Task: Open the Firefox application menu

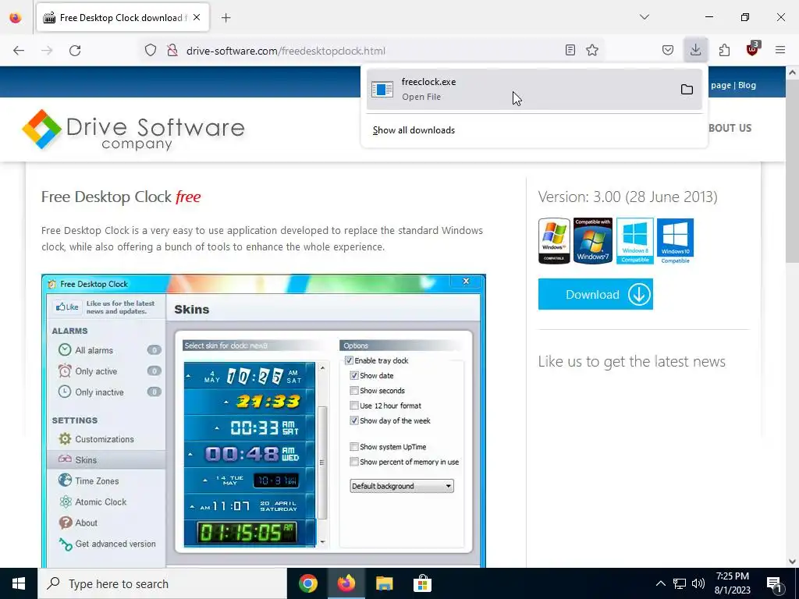Action: [x=780, y=50]
